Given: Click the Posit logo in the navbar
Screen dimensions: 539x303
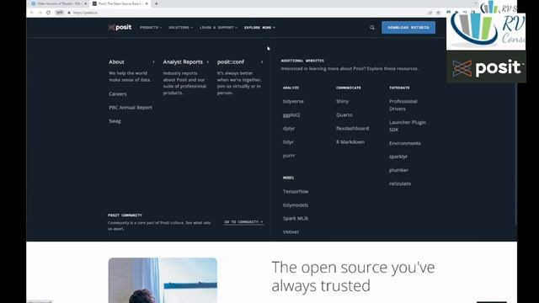Looking at the screenshot, I should pos(120,28).
